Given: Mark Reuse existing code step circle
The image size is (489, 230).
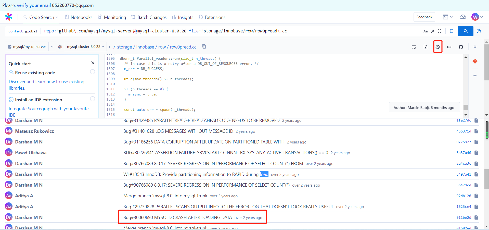Looking at the screenshot, I should point(93,72).
